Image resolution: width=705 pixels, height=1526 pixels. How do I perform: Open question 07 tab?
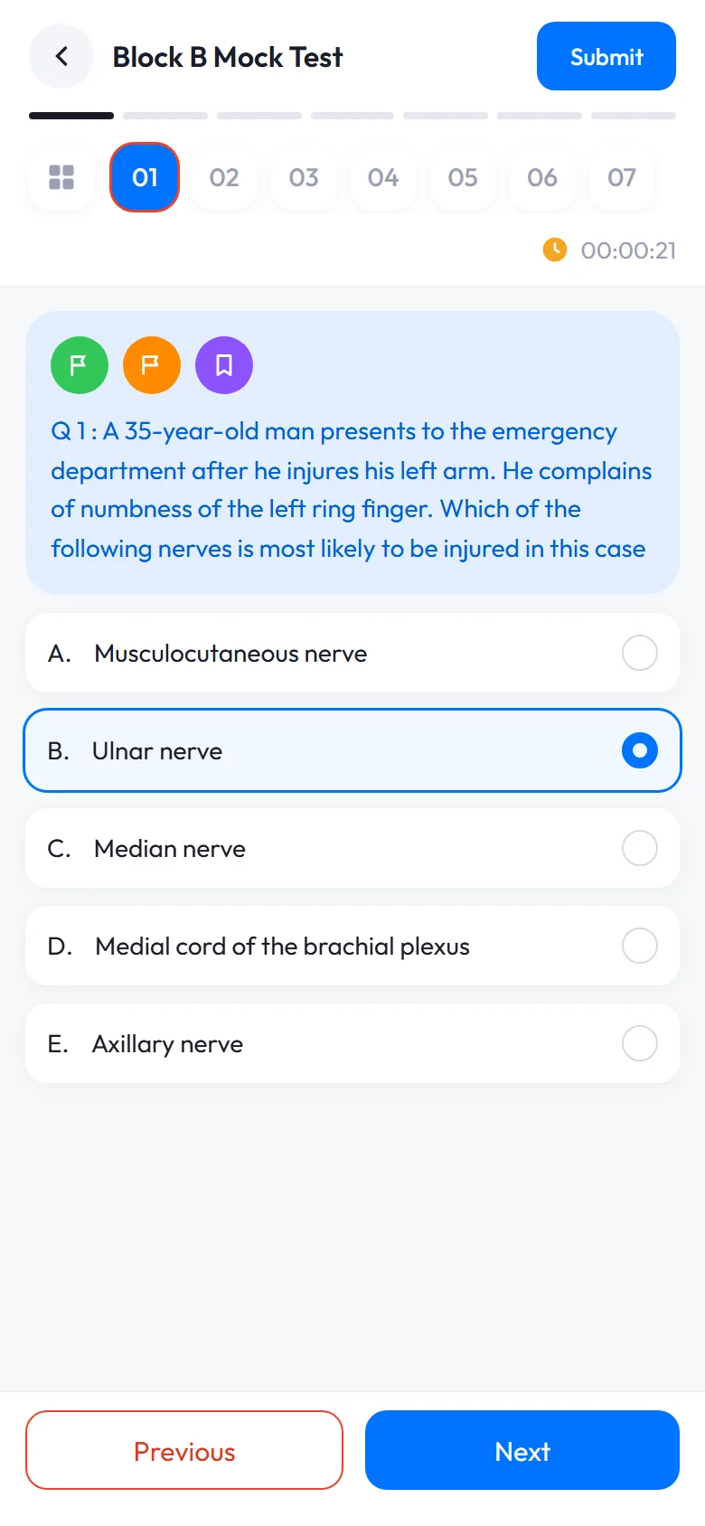(622, 177)
